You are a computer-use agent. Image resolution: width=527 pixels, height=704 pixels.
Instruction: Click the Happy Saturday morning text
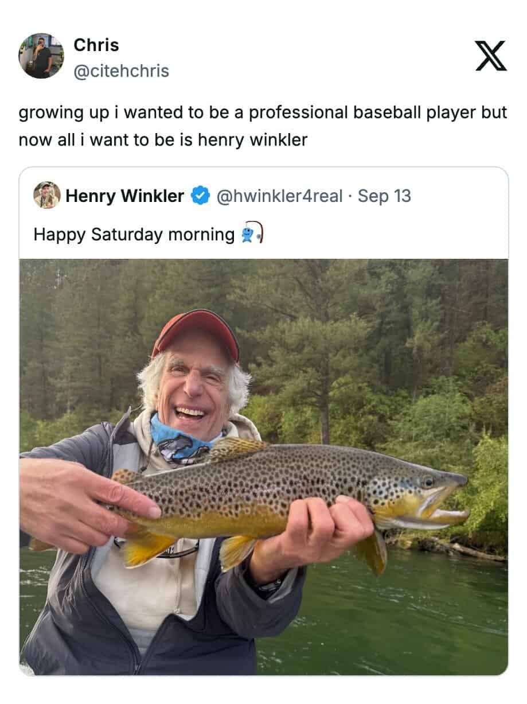click(x=134, y=235)
